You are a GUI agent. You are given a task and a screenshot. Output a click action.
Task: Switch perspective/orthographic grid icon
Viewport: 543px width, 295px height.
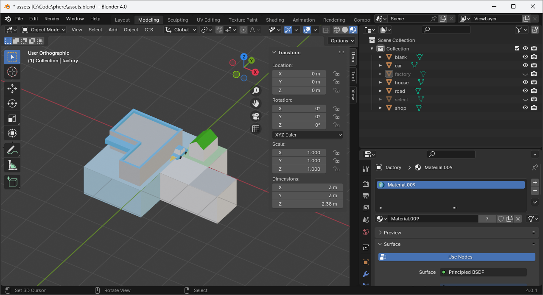tap(256, 129)
